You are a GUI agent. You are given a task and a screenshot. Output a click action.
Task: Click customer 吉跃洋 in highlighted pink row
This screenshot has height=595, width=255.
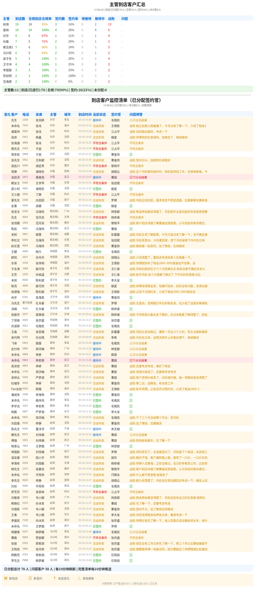[15, 177]
